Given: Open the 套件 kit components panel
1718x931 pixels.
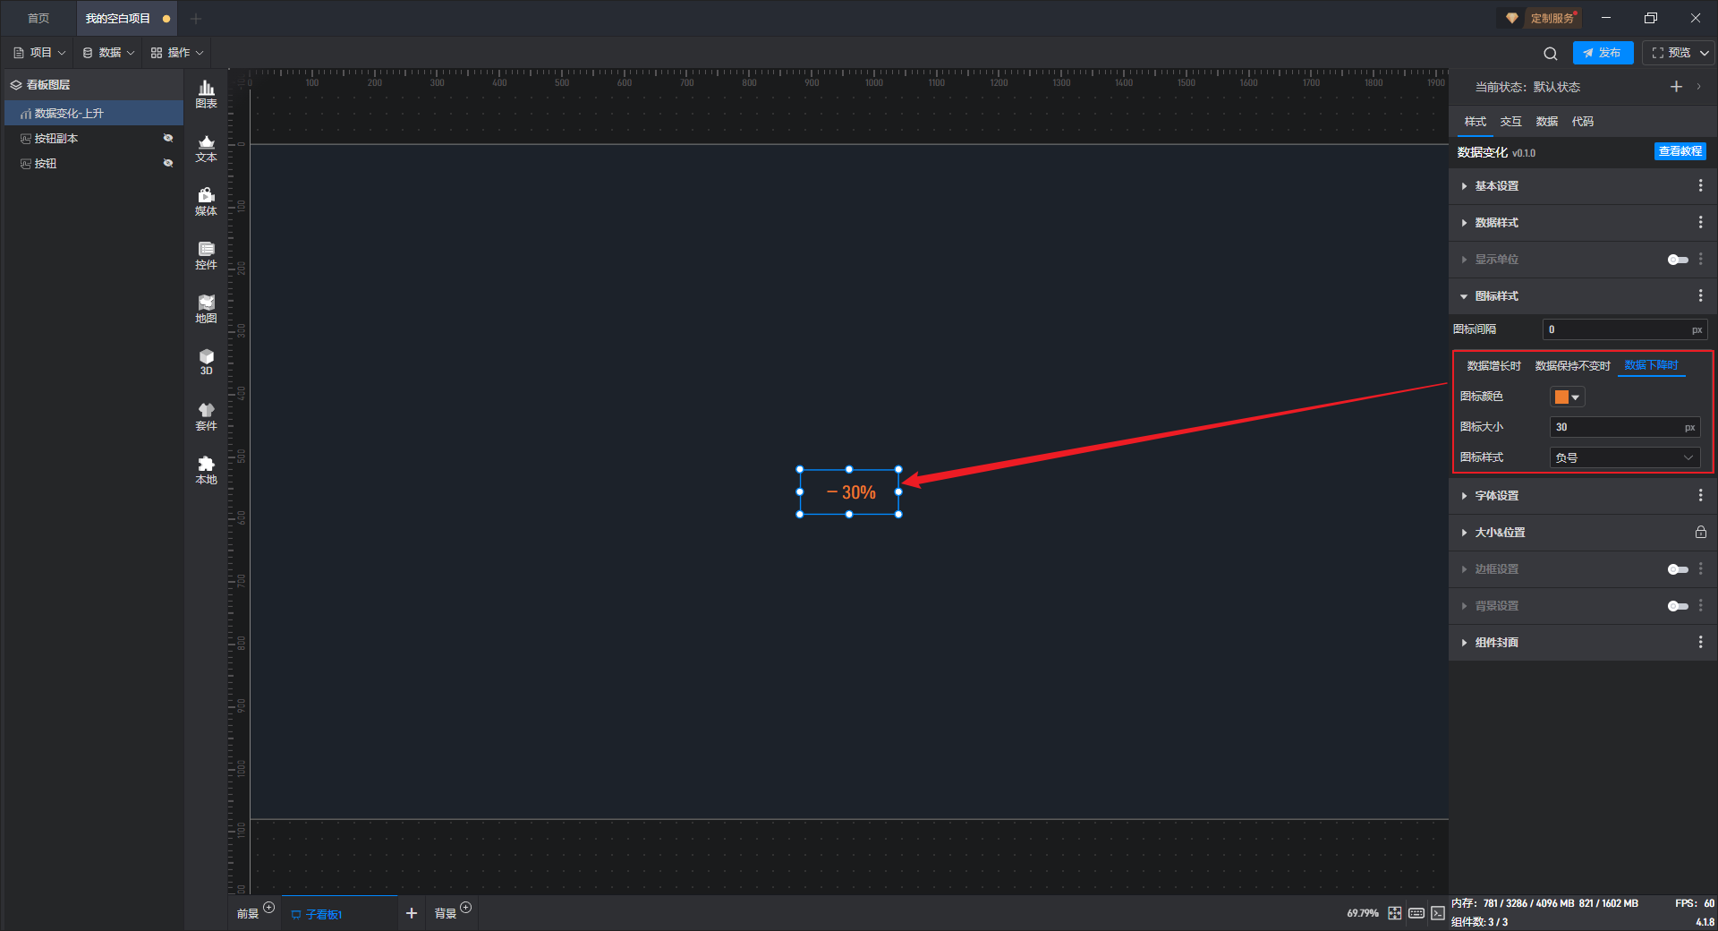Looking at the screenshot, I should [206, 416].
